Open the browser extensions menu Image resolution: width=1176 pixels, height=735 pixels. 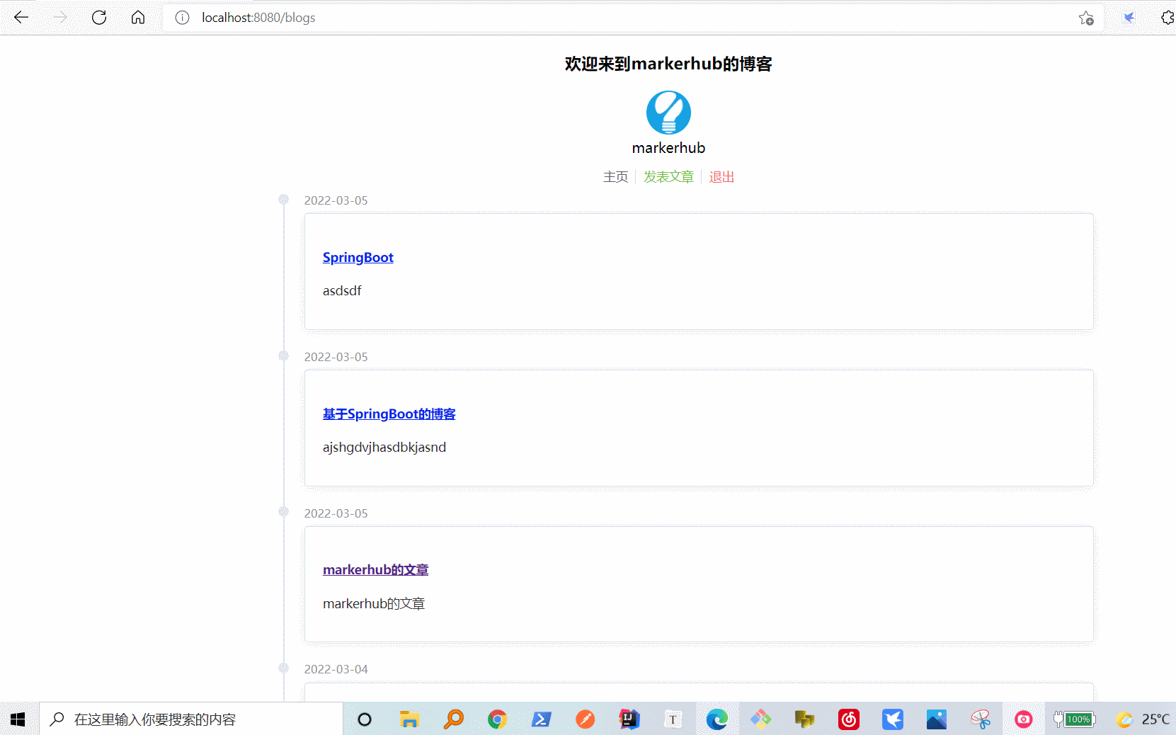pos(1168,18)
